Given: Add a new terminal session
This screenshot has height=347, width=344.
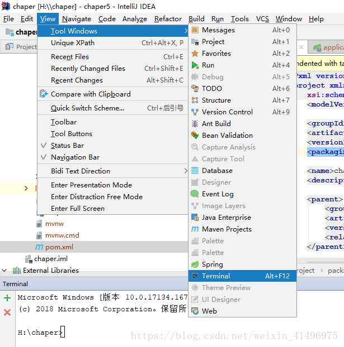Looking at the screenshot, I should click(x=7, y=298).
